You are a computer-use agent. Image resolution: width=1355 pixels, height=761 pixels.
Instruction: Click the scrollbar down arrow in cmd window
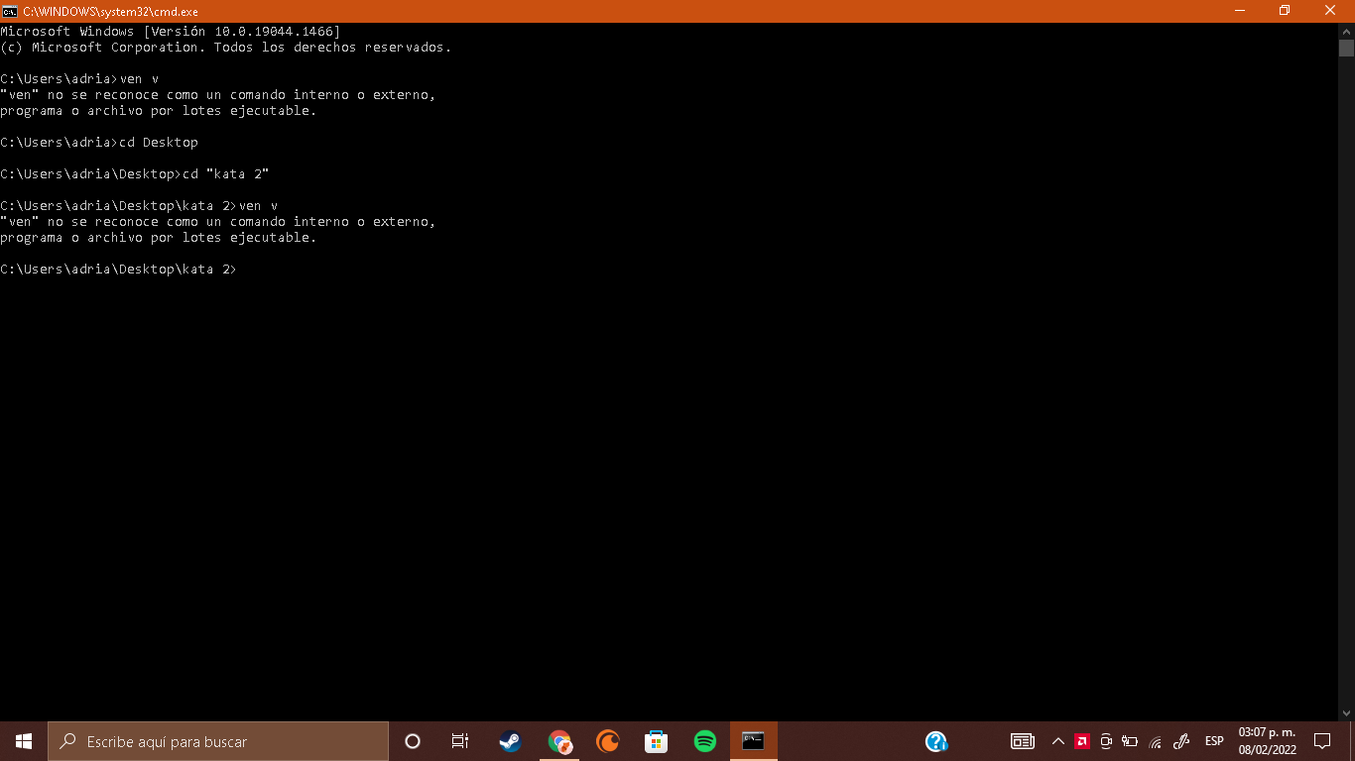click(x=1346, y=712)
